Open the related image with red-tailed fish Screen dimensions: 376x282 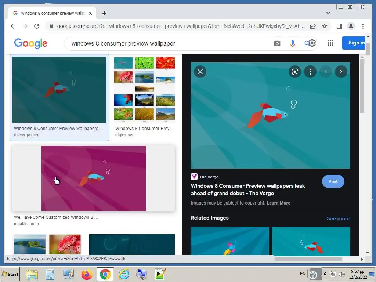pyautogui.click(x=311, y=242)
